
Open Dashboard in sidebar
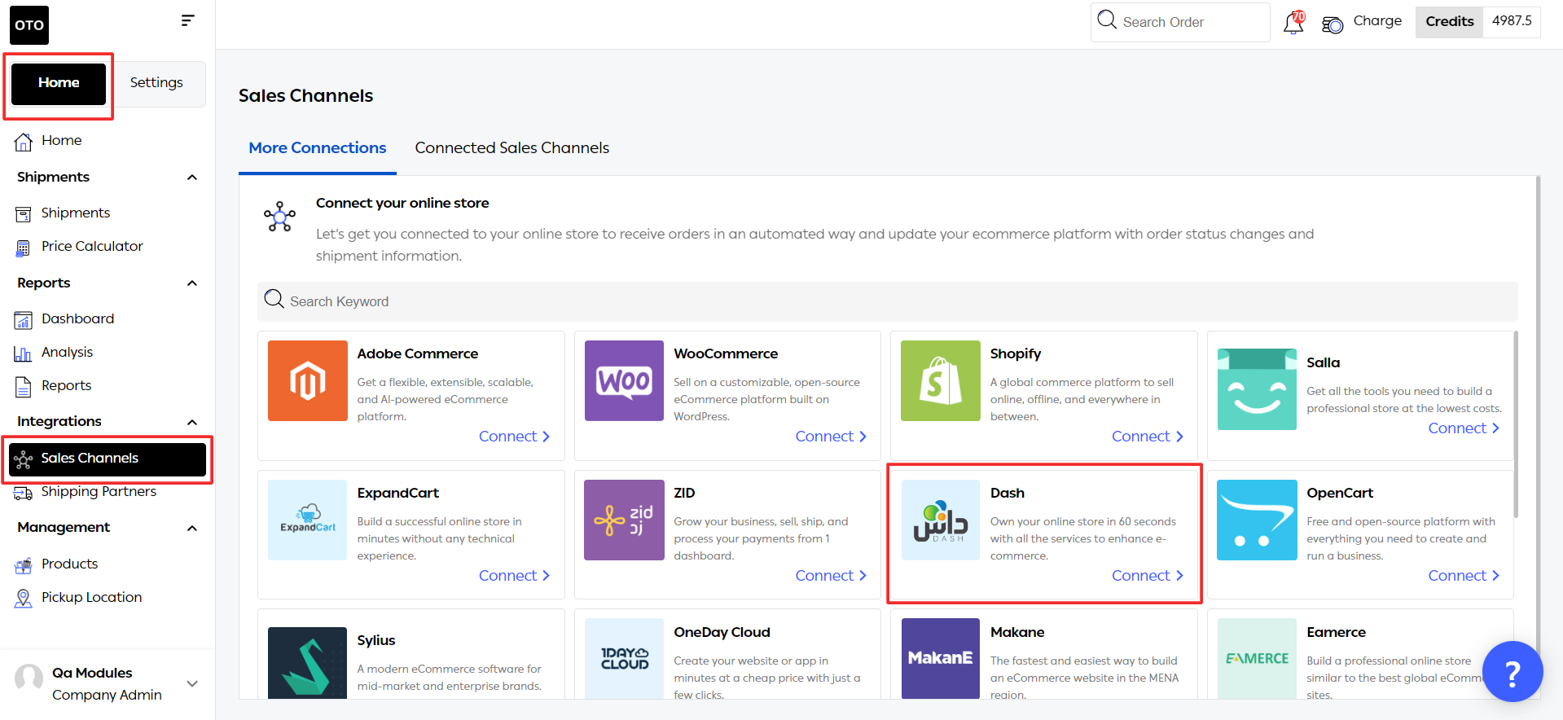click(x=77, y=319)
